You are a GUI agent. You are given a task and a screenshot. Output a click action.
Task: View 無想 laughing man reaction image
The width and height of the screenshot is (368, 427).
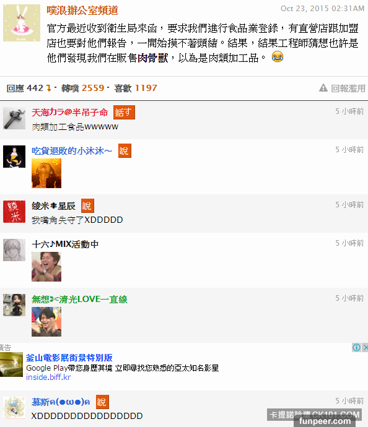[46, 322]
